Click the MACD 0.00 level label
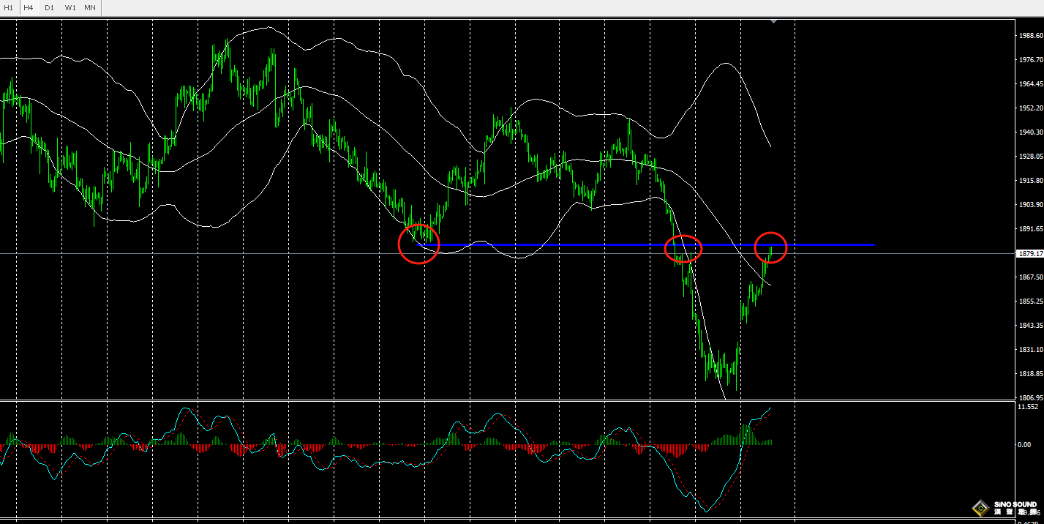Screen dimensions: 1044x524 [x=1024, y=444]
